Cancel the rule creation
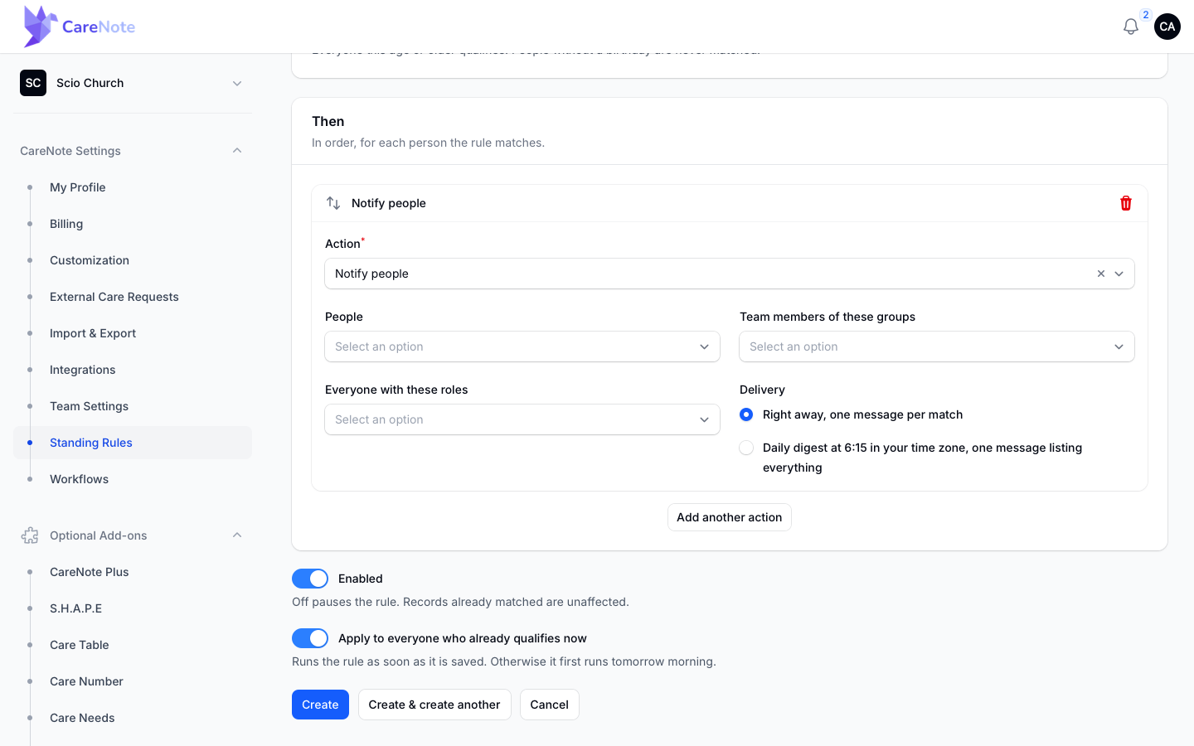1194x746 pixels. pos(550,705)
